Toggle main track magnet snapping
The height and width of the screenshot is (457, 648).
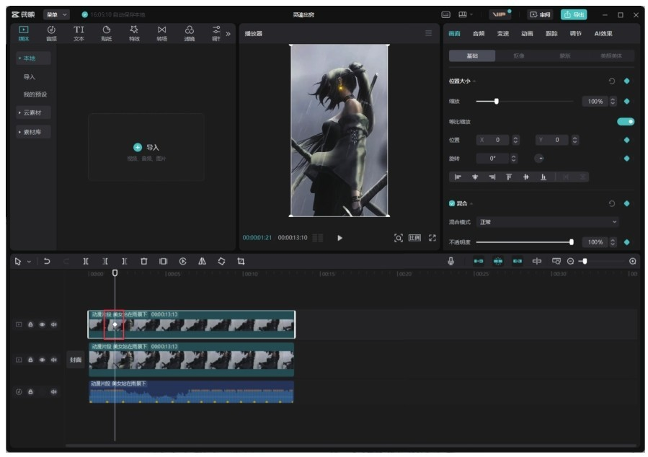(x=479, y=261)
